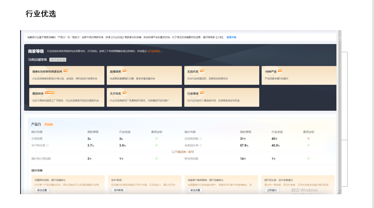Viewport: 374px width, 208px height.
Task: Click the 设置限时促销，提升店铺转化 card title
Action: point(50,180)
